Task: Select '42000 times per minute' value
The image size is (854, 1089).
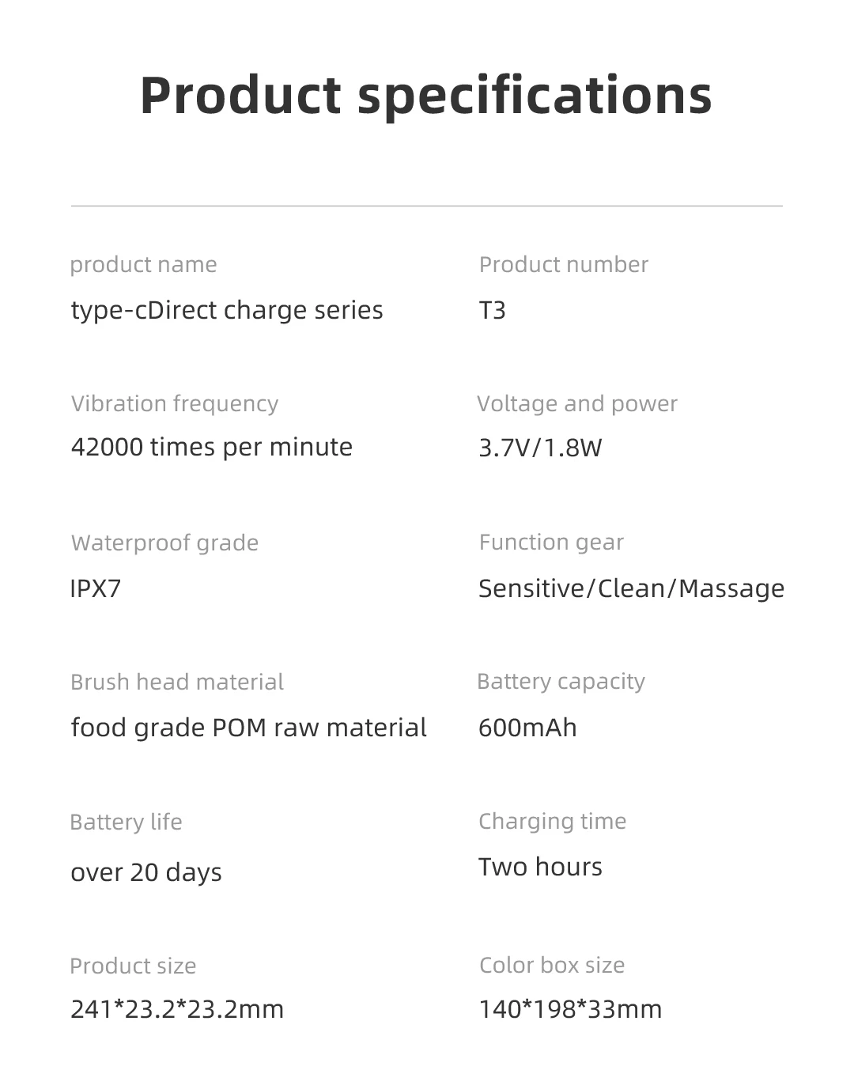Action: [x=212, y=448]
